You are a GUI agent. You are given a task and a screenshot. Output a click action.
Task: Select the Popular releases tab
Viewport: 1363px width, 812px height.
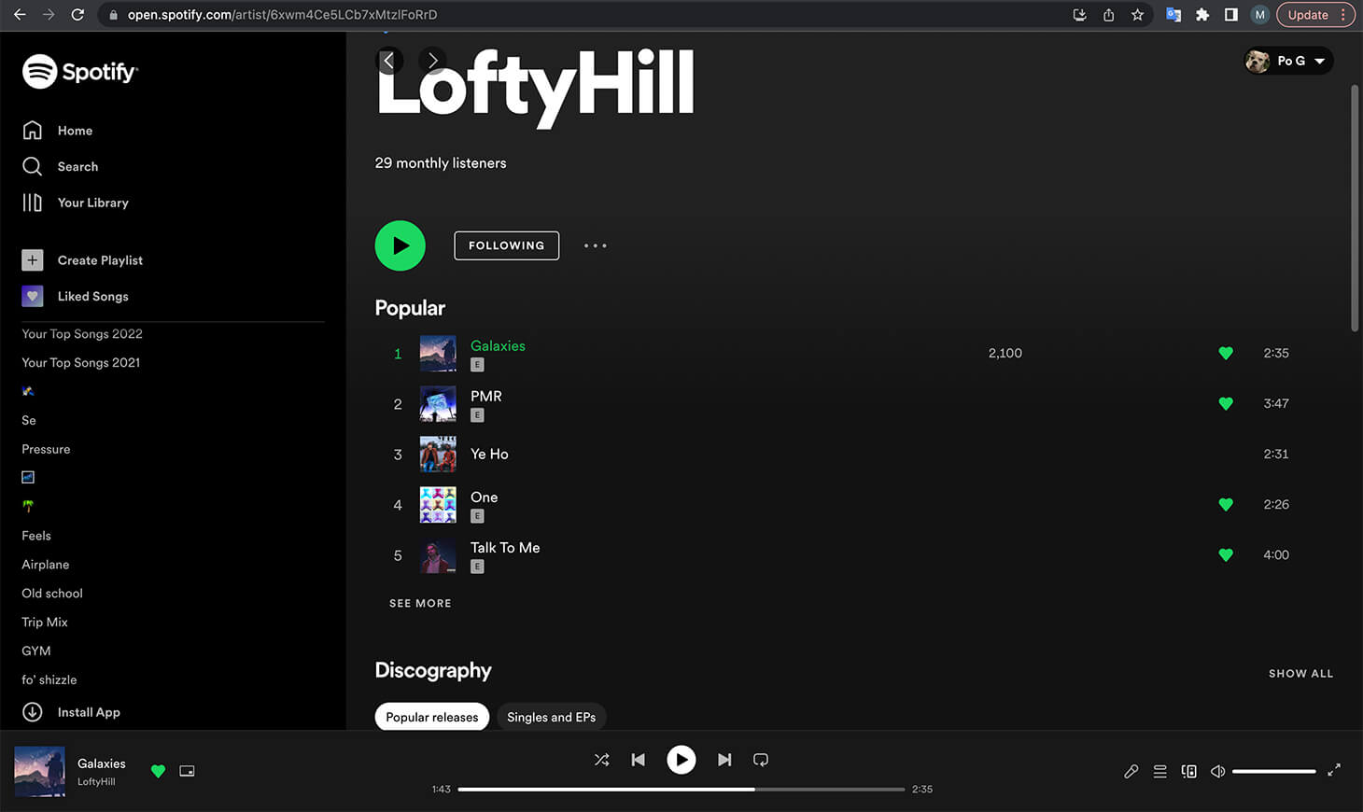(431, 717)
